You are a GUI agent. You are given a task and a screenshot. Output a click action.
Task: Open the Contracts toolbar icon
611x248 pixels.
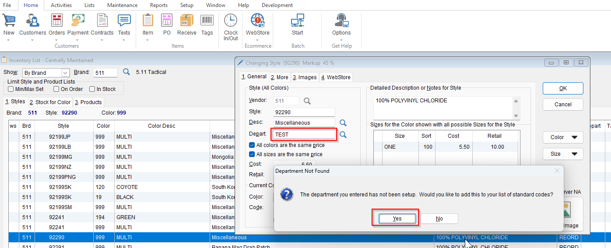pos(102,21)
